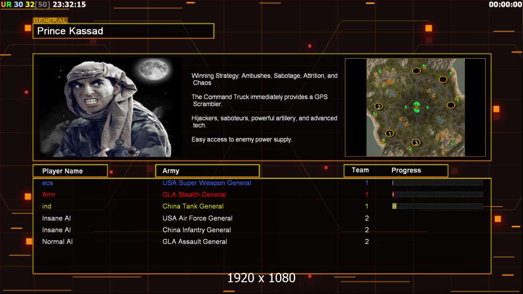Click the 23:32:15 clock overlay
This screenshot has height=294, width=523.
click(x=69, y=5)
